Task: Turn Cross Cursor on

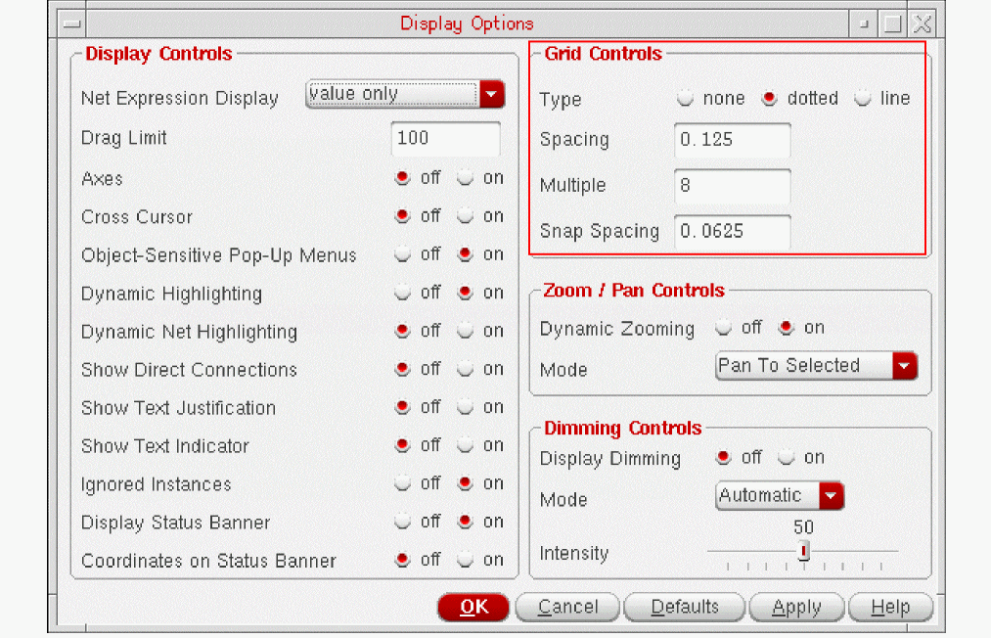Action: tap(465, 216)
